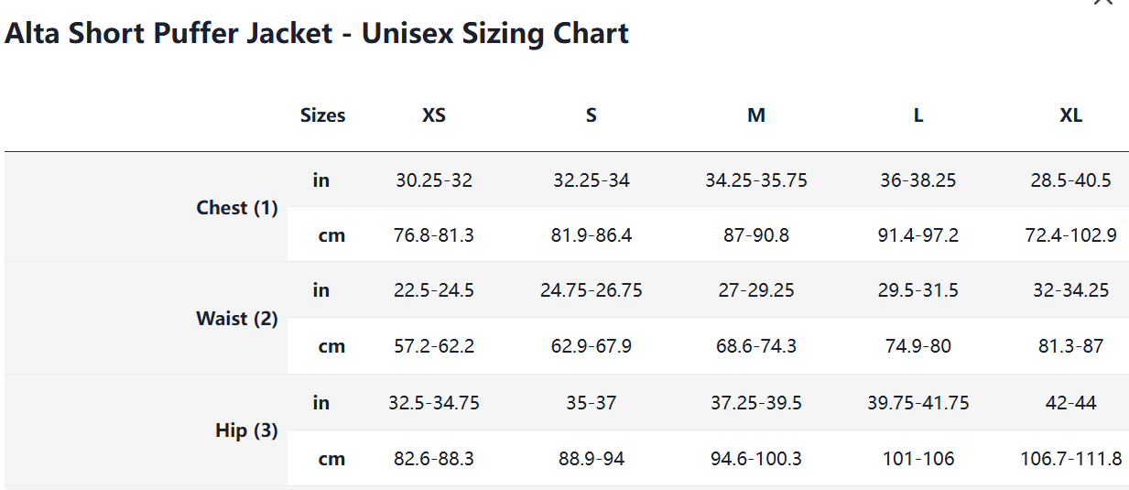Close the sizing chart dialog
The width and height of the screenshot is (1129, 490).
click(x=1103, y=2)
